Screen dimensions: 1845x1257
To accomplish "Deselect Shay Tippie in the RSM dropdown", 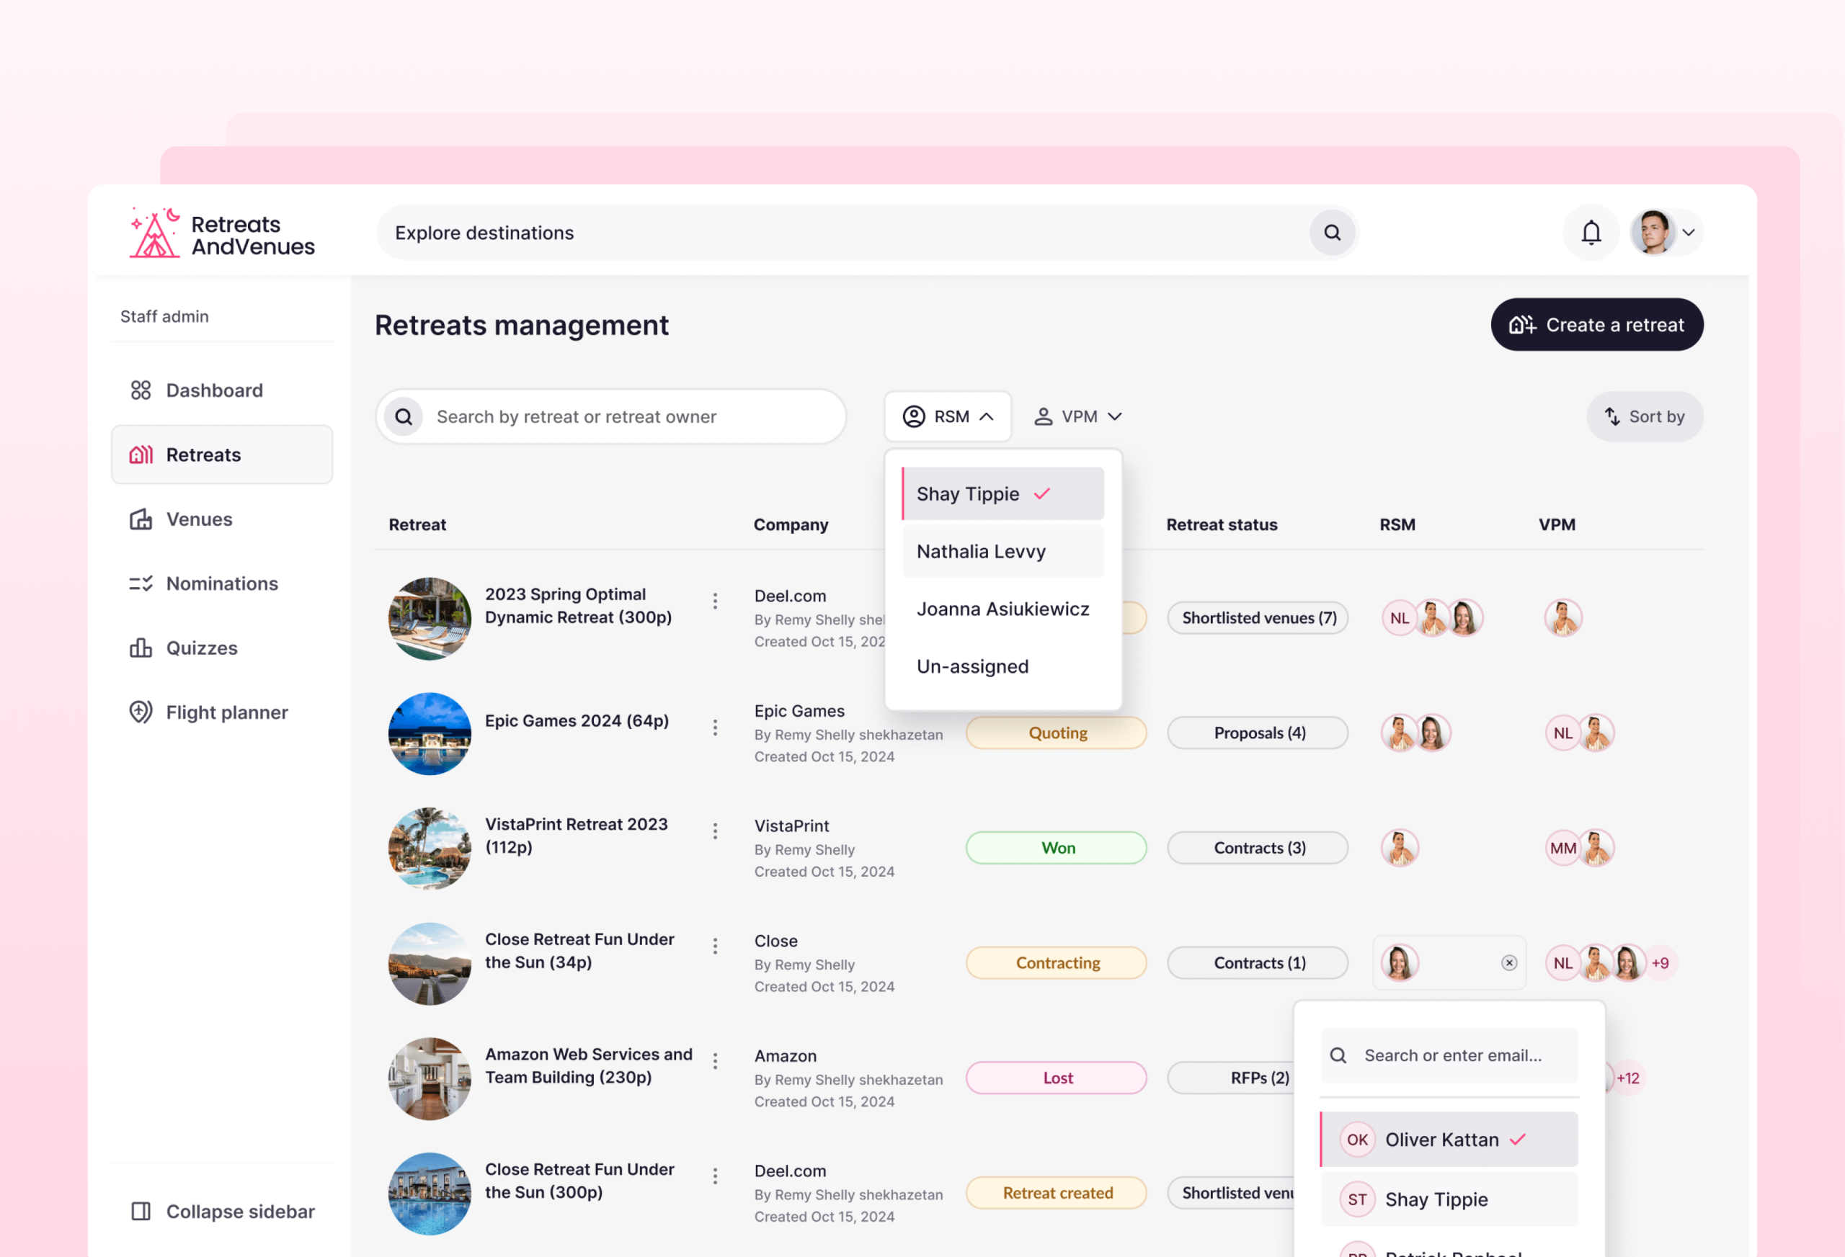I will [969, 493].
